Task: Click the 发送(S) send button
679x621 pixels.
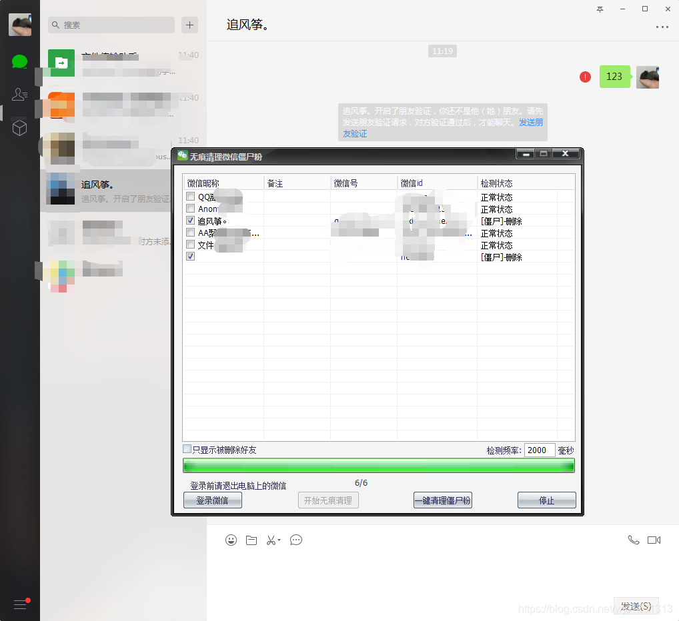Action: (x=636, y=606)
